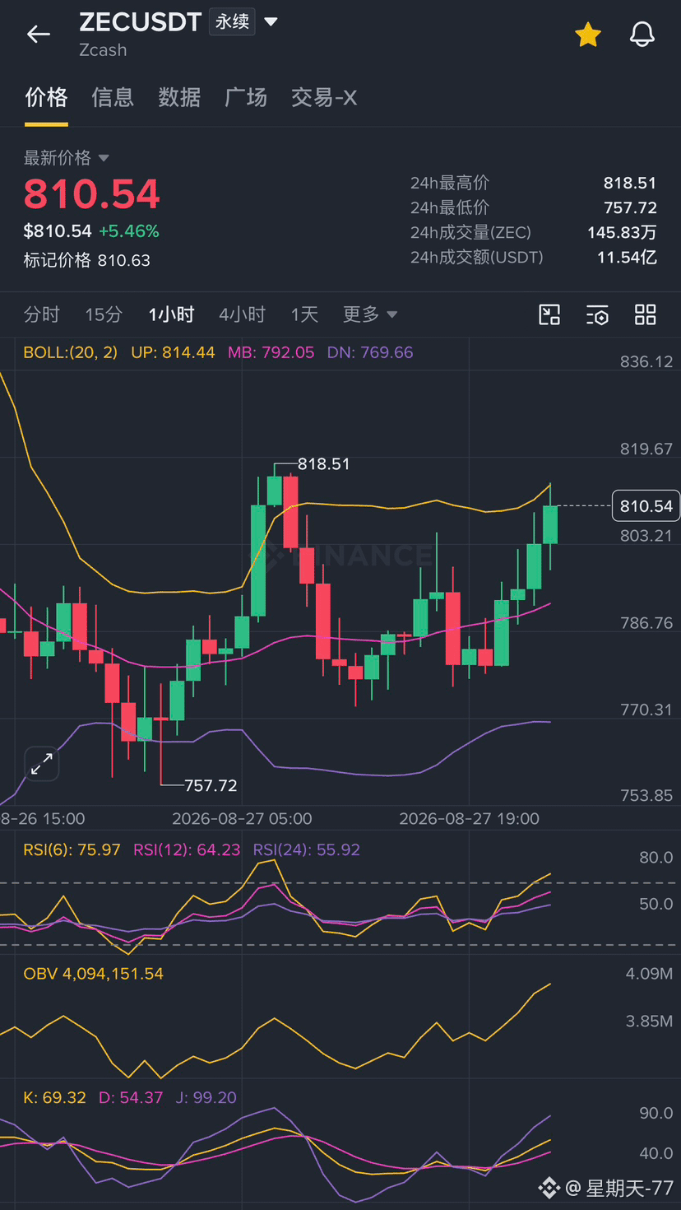Switch to the 价格 tab
The height and width of the screenshot is (1210, 681).
(46, 97)
